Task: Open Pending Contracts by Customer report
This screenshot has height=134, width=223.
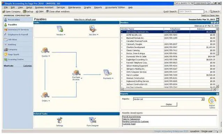Action: (136, 121)
